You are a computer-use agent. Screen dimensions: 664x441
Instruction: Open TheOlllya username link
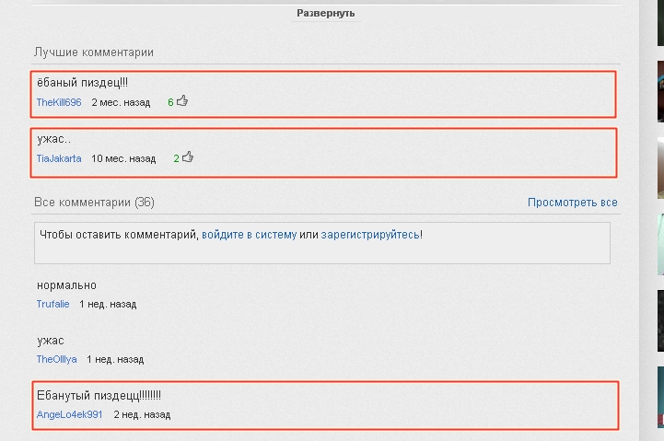(57, 359)
